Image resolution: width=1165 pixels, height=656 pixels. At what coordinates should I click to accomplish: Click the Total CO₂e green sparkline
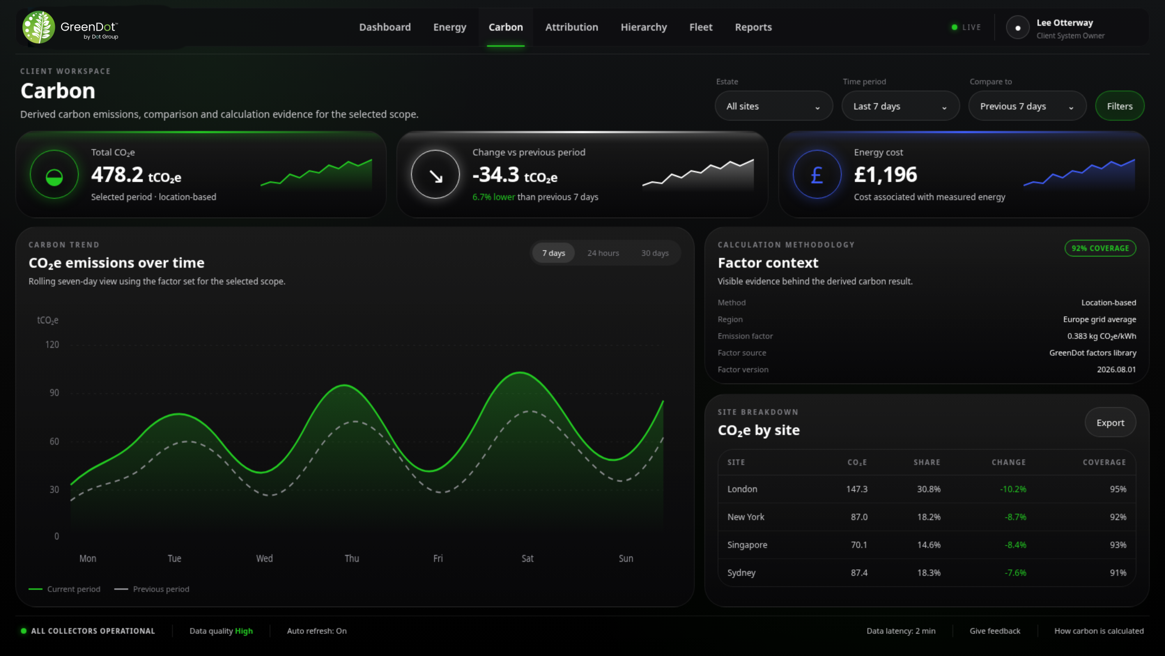point(316,173)
